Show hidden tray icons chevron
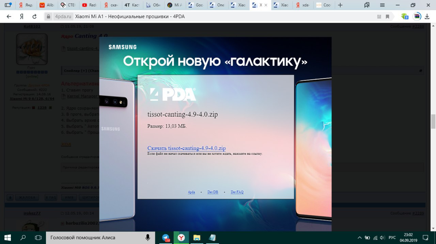The image size is (436, 244). coord(360,238)
